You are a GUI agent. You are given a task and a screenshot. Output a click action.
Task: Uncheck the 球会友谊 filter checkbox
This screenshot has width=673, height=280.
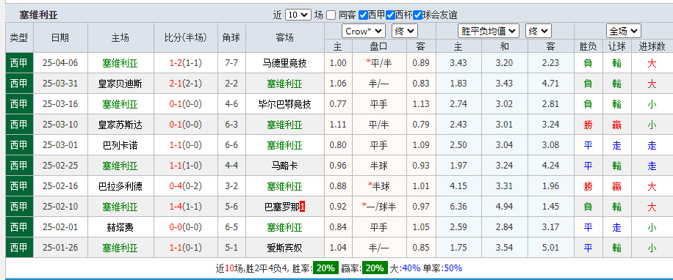click(x=417, y=15)
